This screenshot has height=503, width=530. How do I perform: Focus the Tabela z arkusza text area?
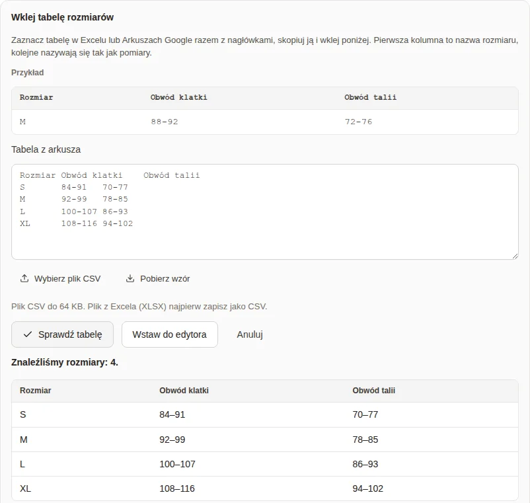tap(265, 212)
